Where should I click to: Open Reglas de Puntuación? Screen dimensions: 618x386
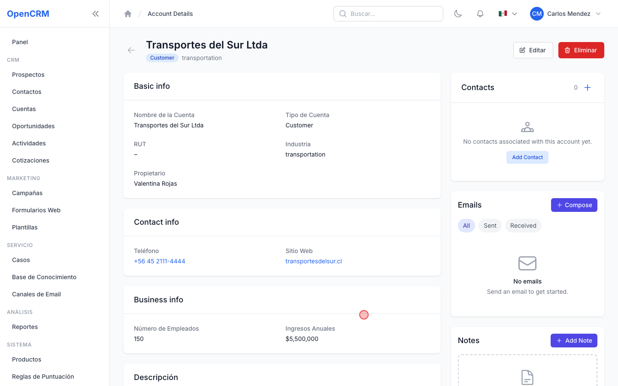[55, 377]
